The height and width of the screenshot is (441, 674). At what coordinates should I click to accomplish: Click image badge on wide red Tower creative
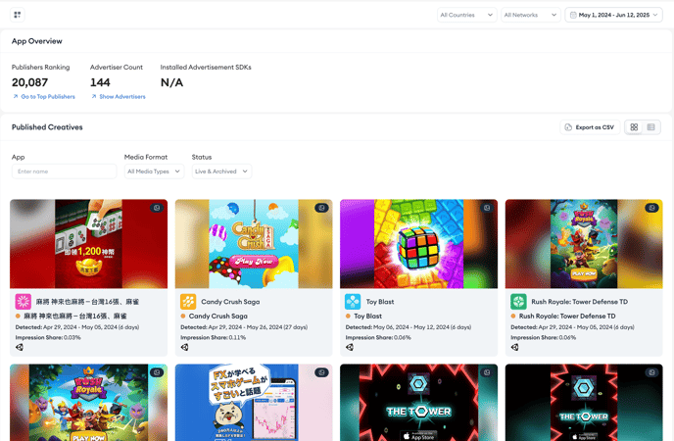[x=487, y=372]
